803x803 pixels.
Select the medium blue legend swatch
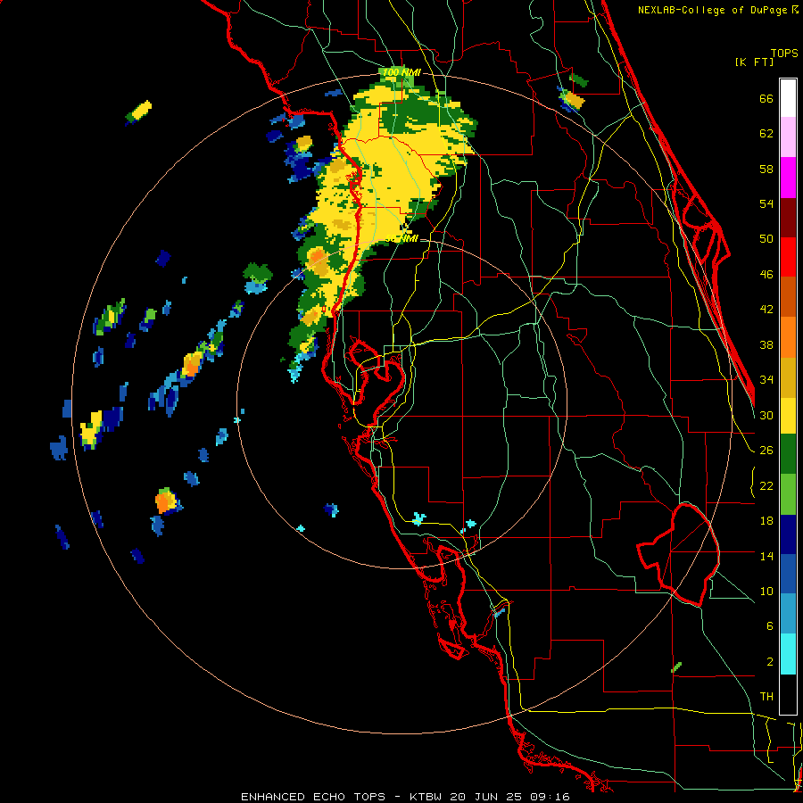pyautogui.click(x=788, y=575)
